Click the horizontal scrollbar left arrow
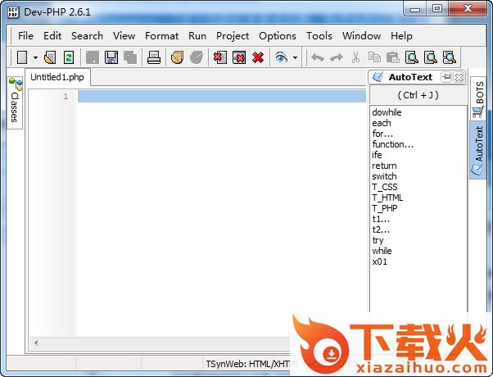The image size is (493, 377). [x=36, y=343]
